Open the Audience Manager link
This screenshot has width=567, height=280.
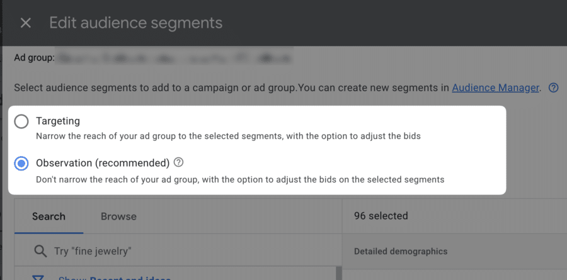click(x=495, y=88)
